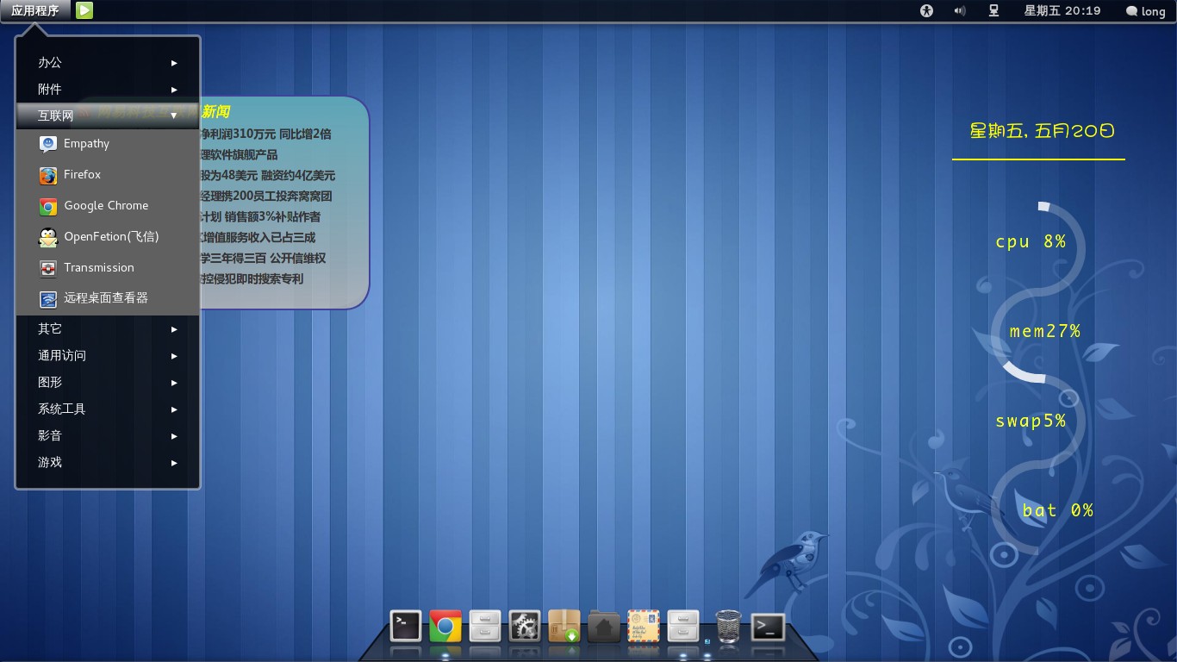Open the mail envelope icon in dock
Screen dimensions: 1177x662
(x=644, y=627)
